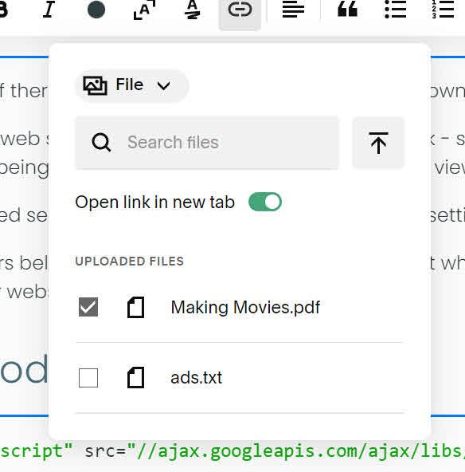
Task: Open the text alignment options
Action: click(293, 10)
